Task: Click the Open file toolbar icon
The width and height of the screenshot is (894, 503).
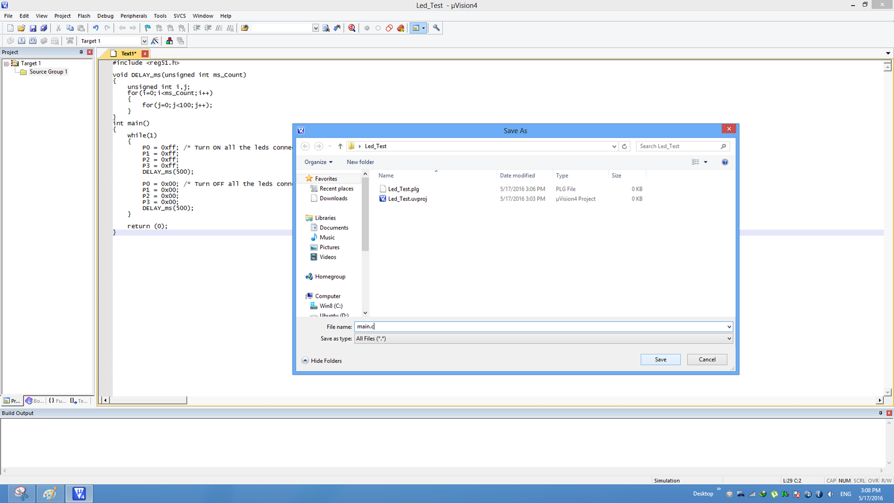Action: click(21, 28)
